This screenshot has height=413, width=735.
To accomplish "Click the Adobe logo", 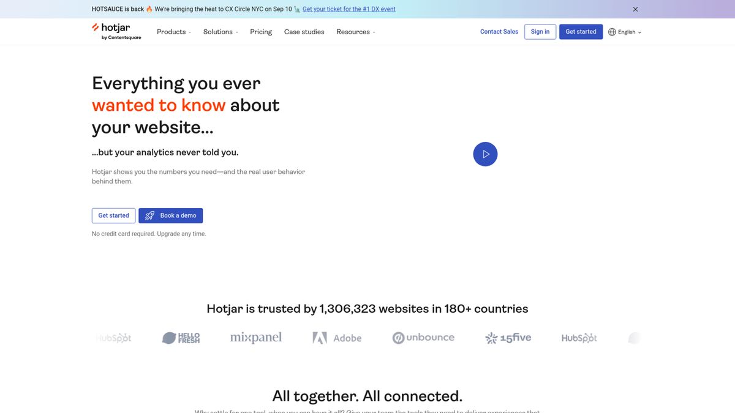I will 337,337.
